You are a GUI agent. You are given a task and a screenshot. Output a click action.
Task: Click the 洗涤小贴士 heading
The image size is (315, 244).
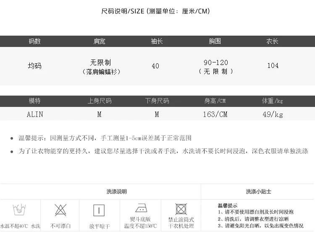[x=258, y=192]
